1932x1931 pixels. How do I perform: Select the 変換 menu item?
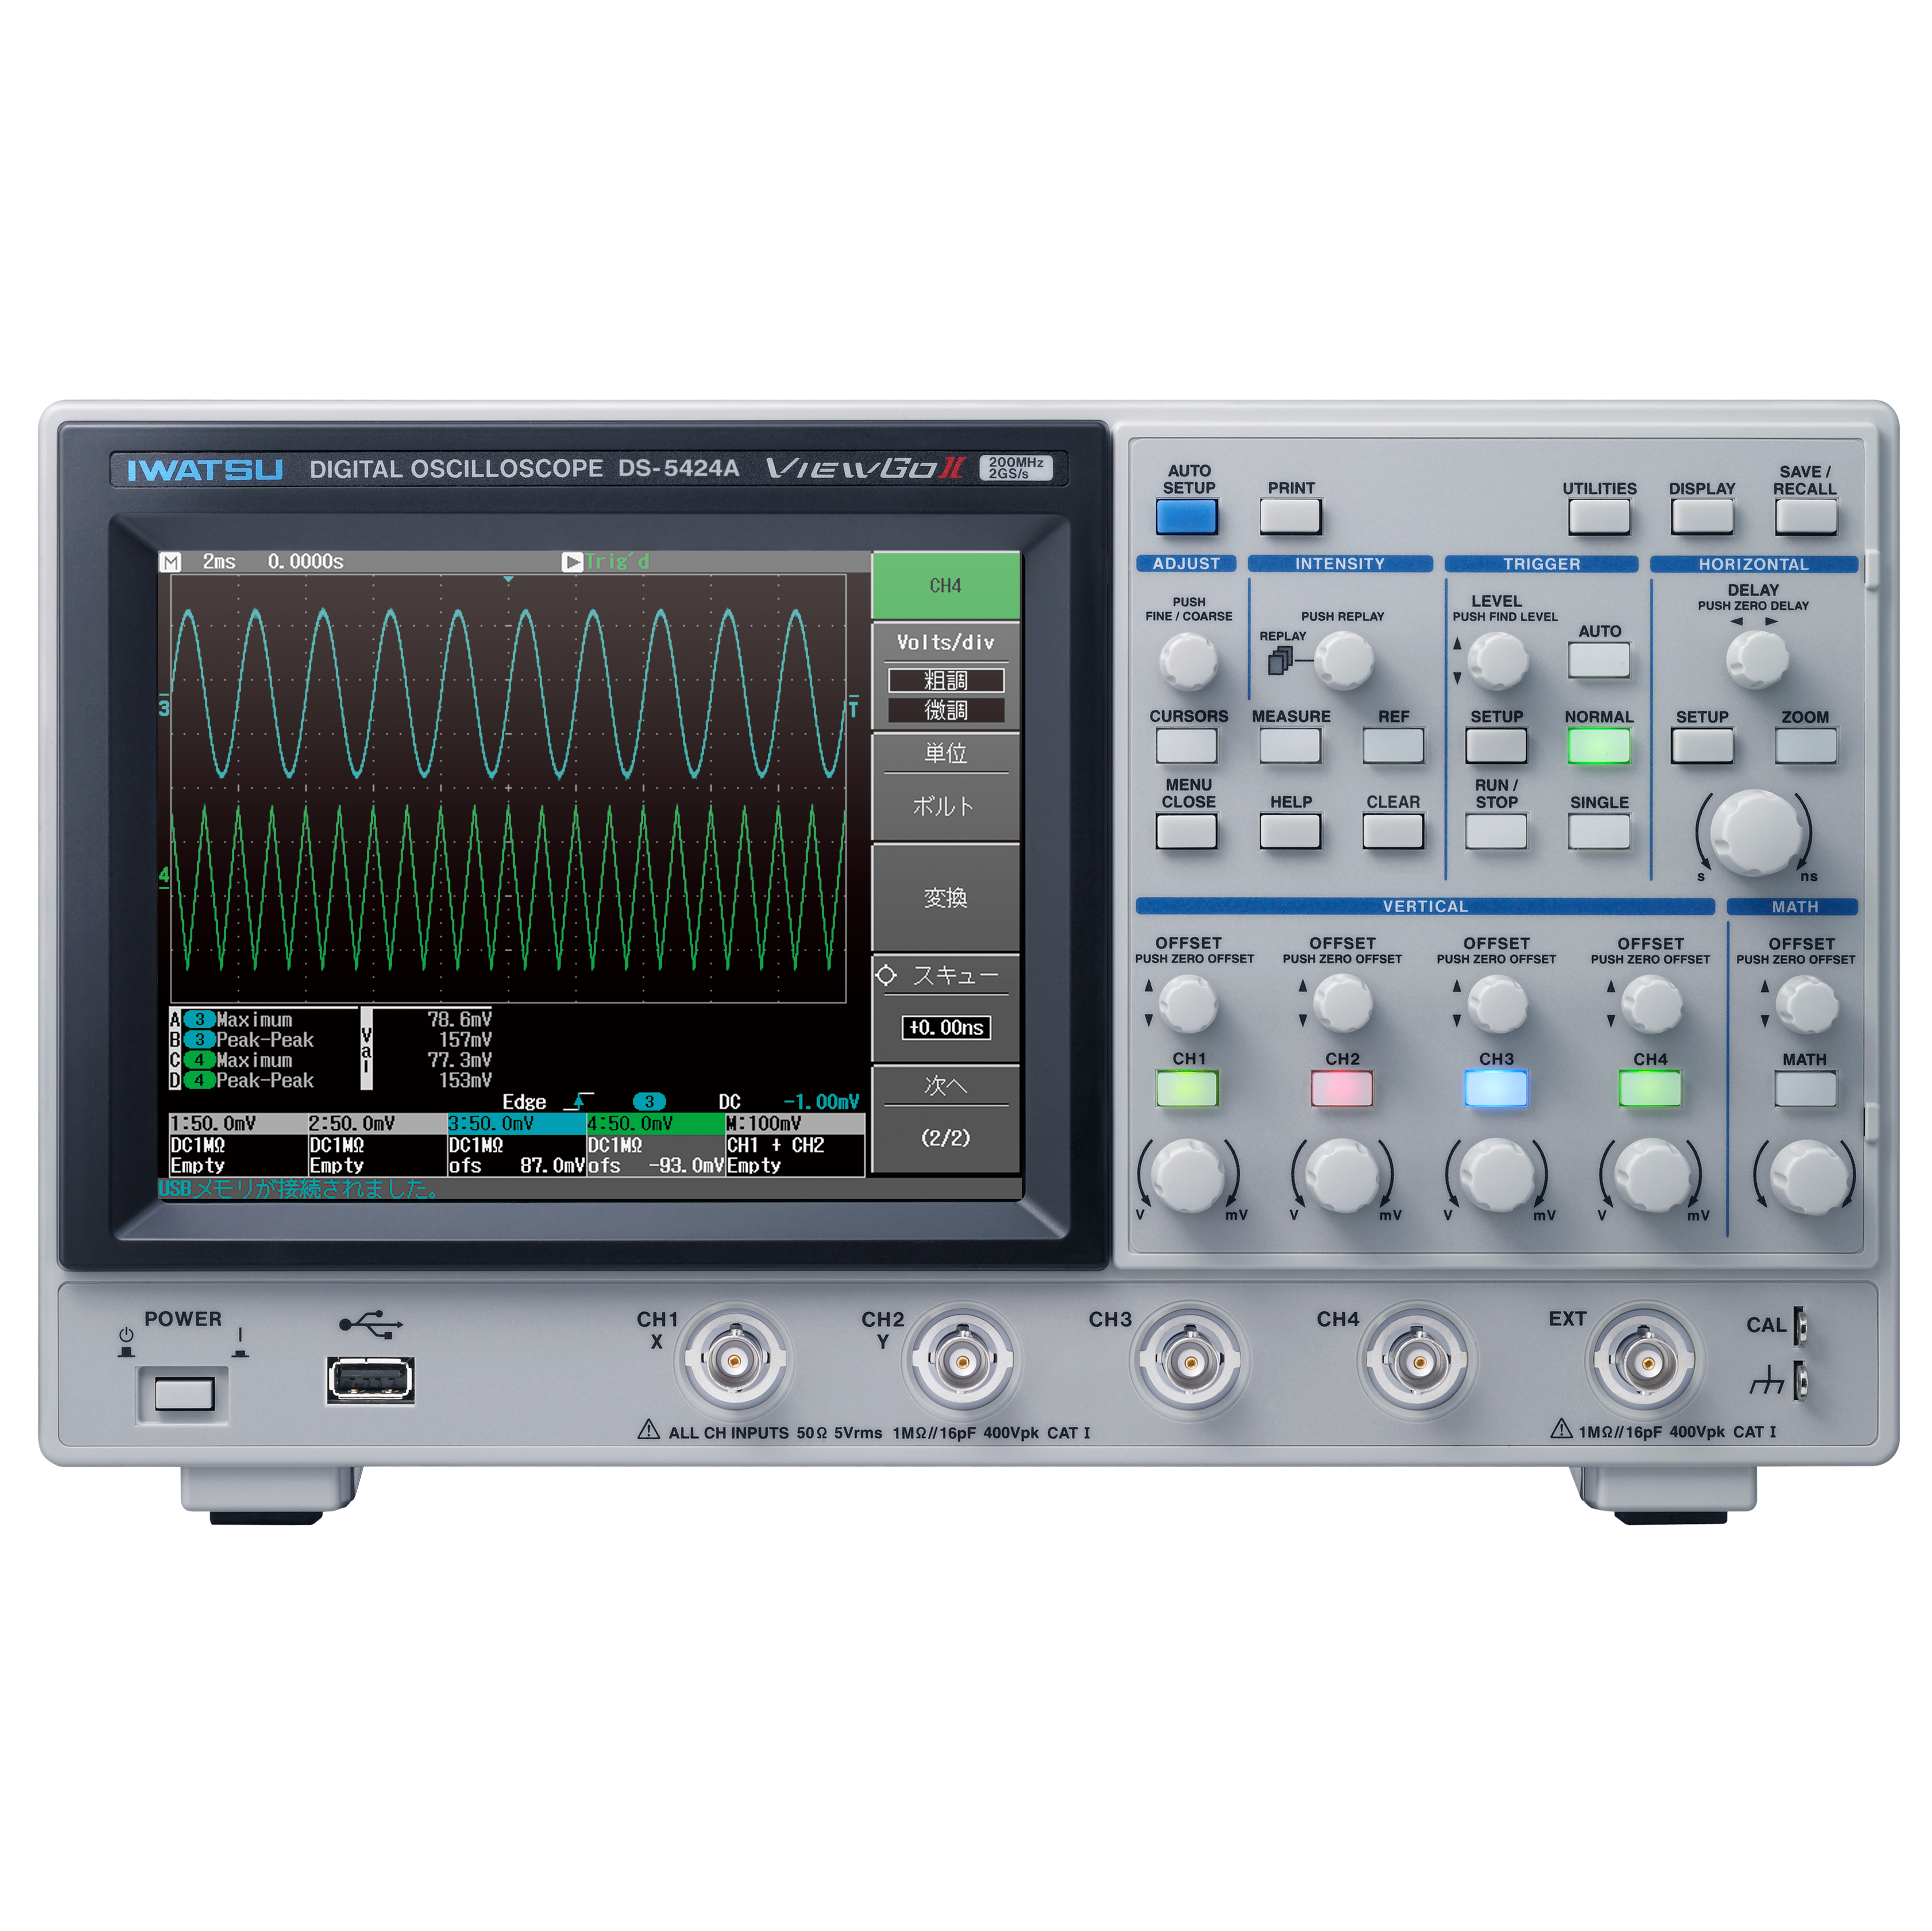(945, 898)
